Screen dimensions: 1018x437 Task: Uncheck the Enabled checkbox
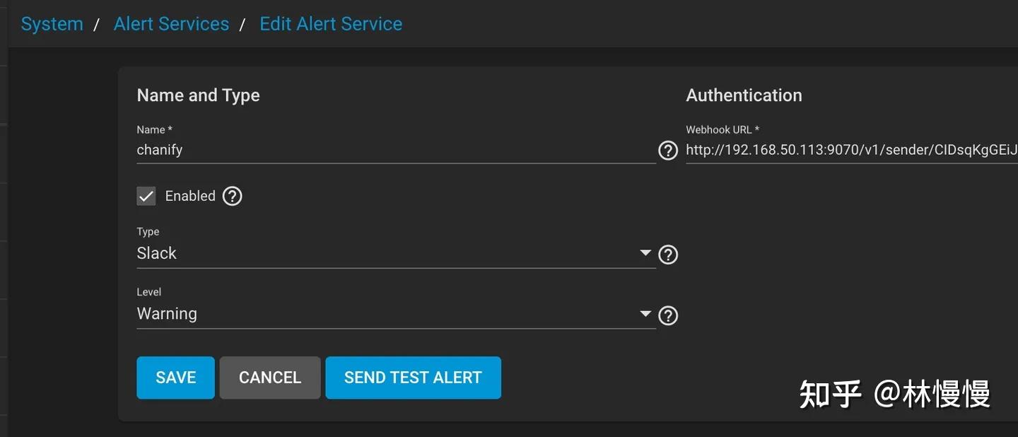click(146, 197)
